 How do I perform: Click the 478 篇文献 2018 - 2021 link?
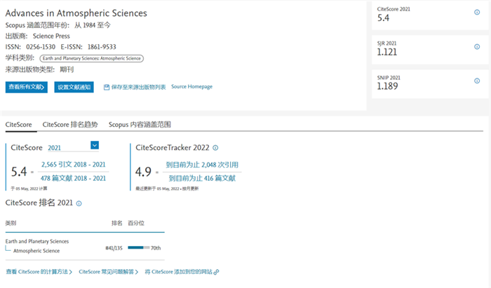pyautogui.click(x=73, y=178)
